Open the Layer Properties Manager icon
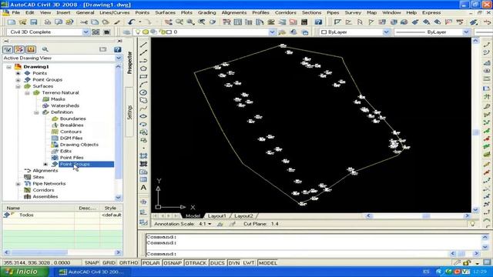This screenshot has width=493, height=277. (x=126, y=32)
